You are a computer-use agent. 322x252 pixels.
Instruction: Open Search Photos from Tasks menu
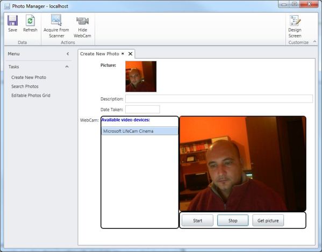point(25,87)
